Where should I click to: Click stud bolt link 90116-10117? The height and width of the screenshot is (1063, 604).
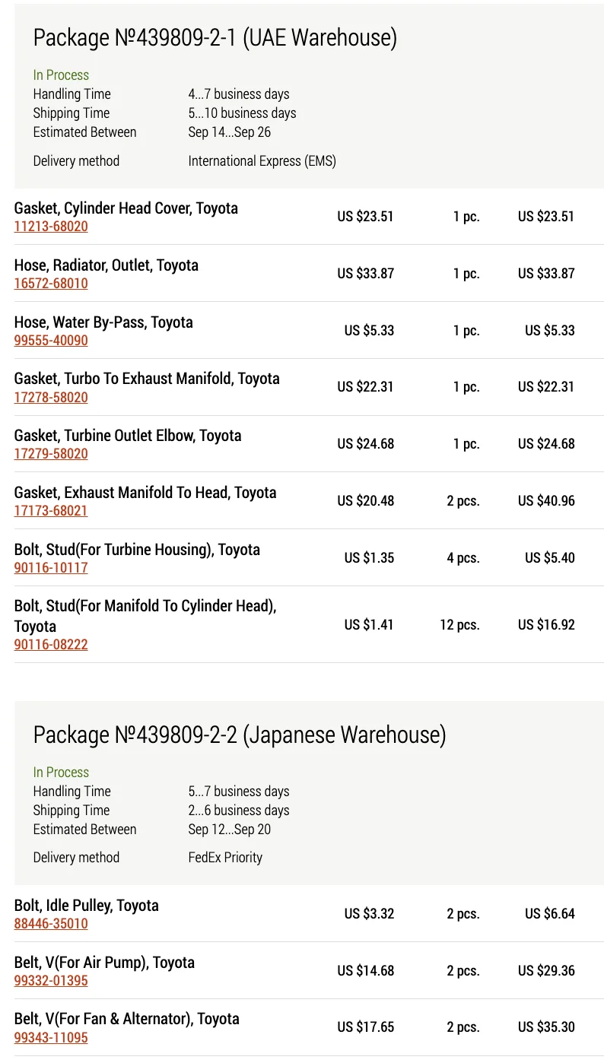[51, 568]
